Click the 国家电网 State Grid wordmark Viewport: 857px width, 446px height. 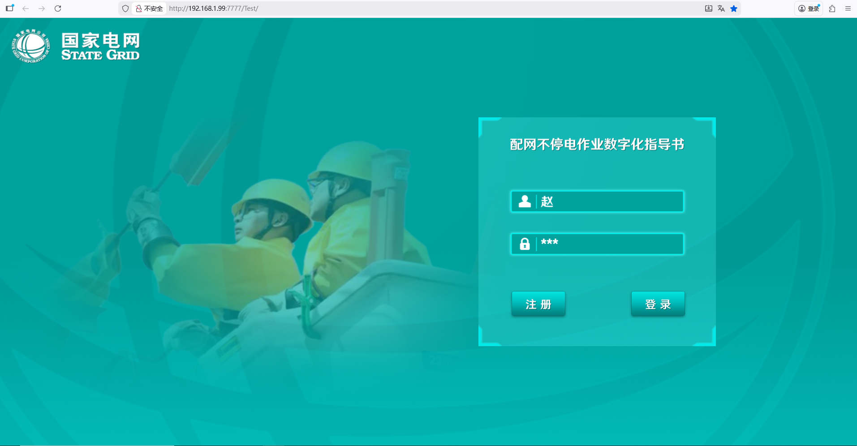click(x=100, y=46)
